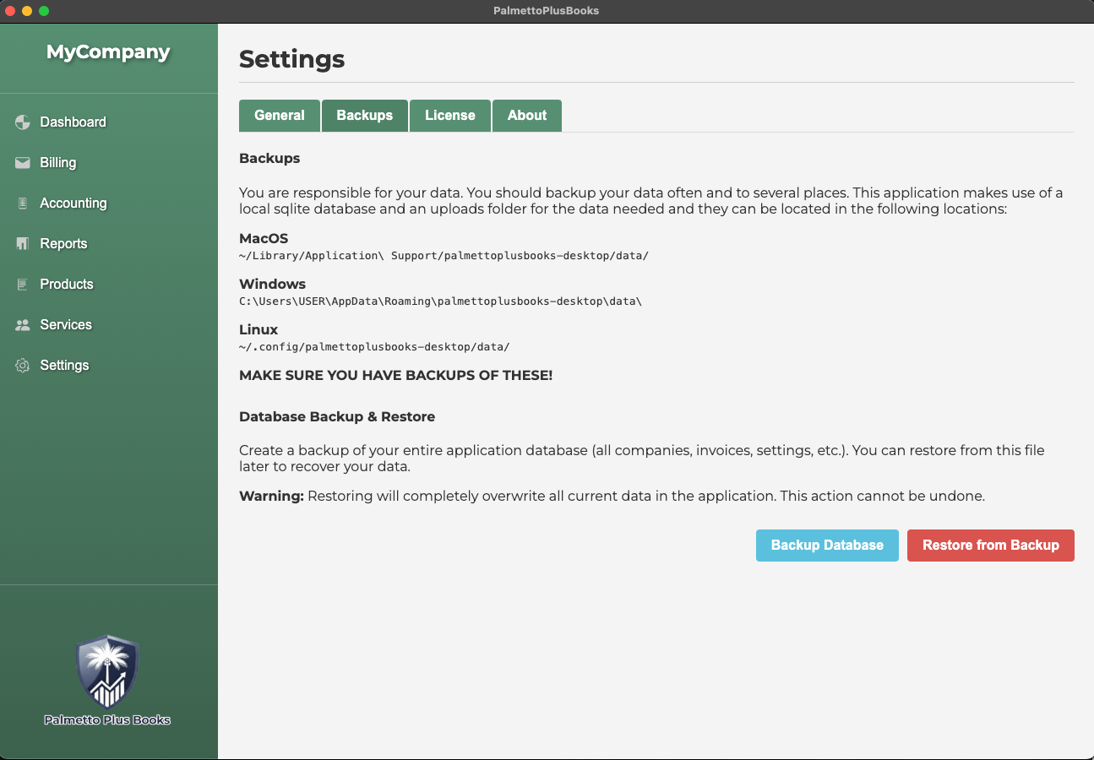
Task: Click the Settings gear icon
Action: 23,366
